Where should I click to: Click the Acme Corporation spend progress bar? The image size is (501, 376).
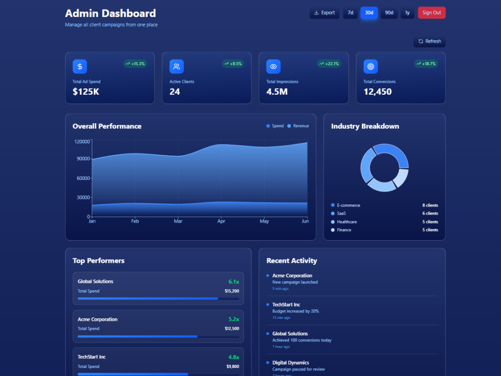[x=158, y=336]
